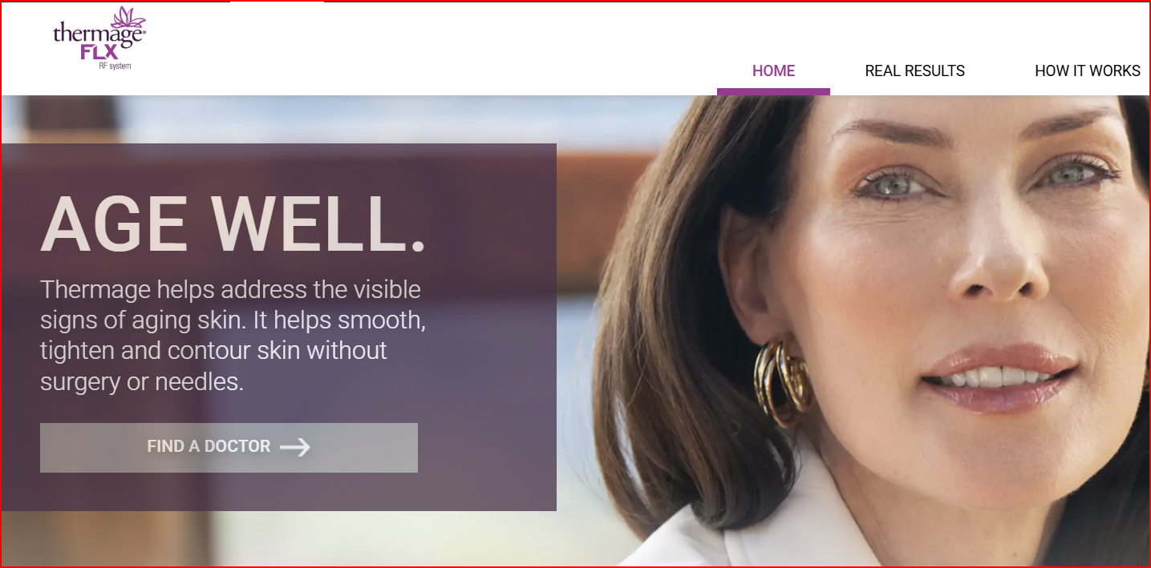The height and width of the screenshot is (568, 1151).
Task: Click the arrow icon beside Find a Doctor
Action: tap(295, 447)
